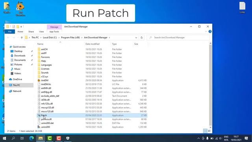Expand the ribbon chevron

tap(206, 32)
